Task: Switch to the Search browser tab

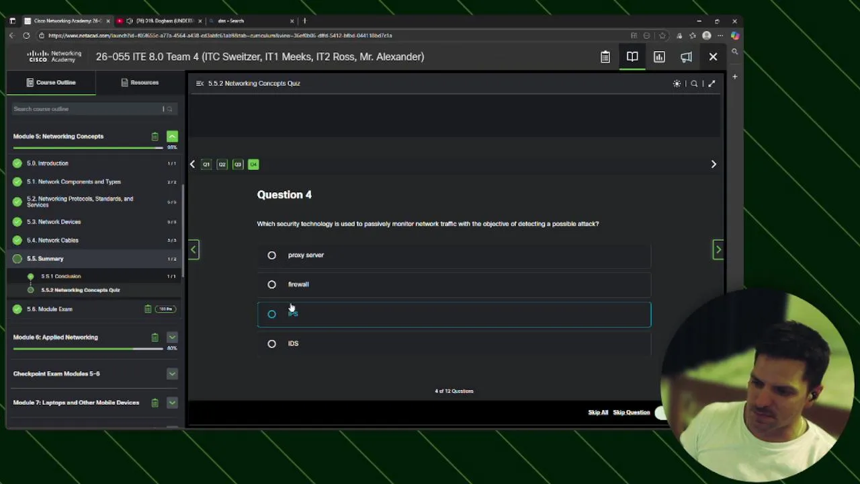Action: coord(251,21)
